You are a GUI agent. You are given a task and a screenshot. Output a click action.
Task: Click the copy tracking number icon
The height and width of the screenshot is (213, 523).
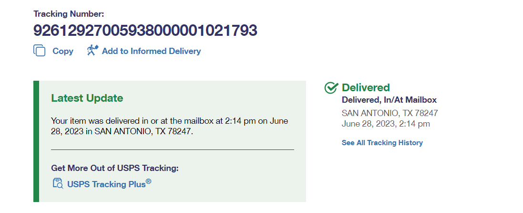tap(39, 51)
